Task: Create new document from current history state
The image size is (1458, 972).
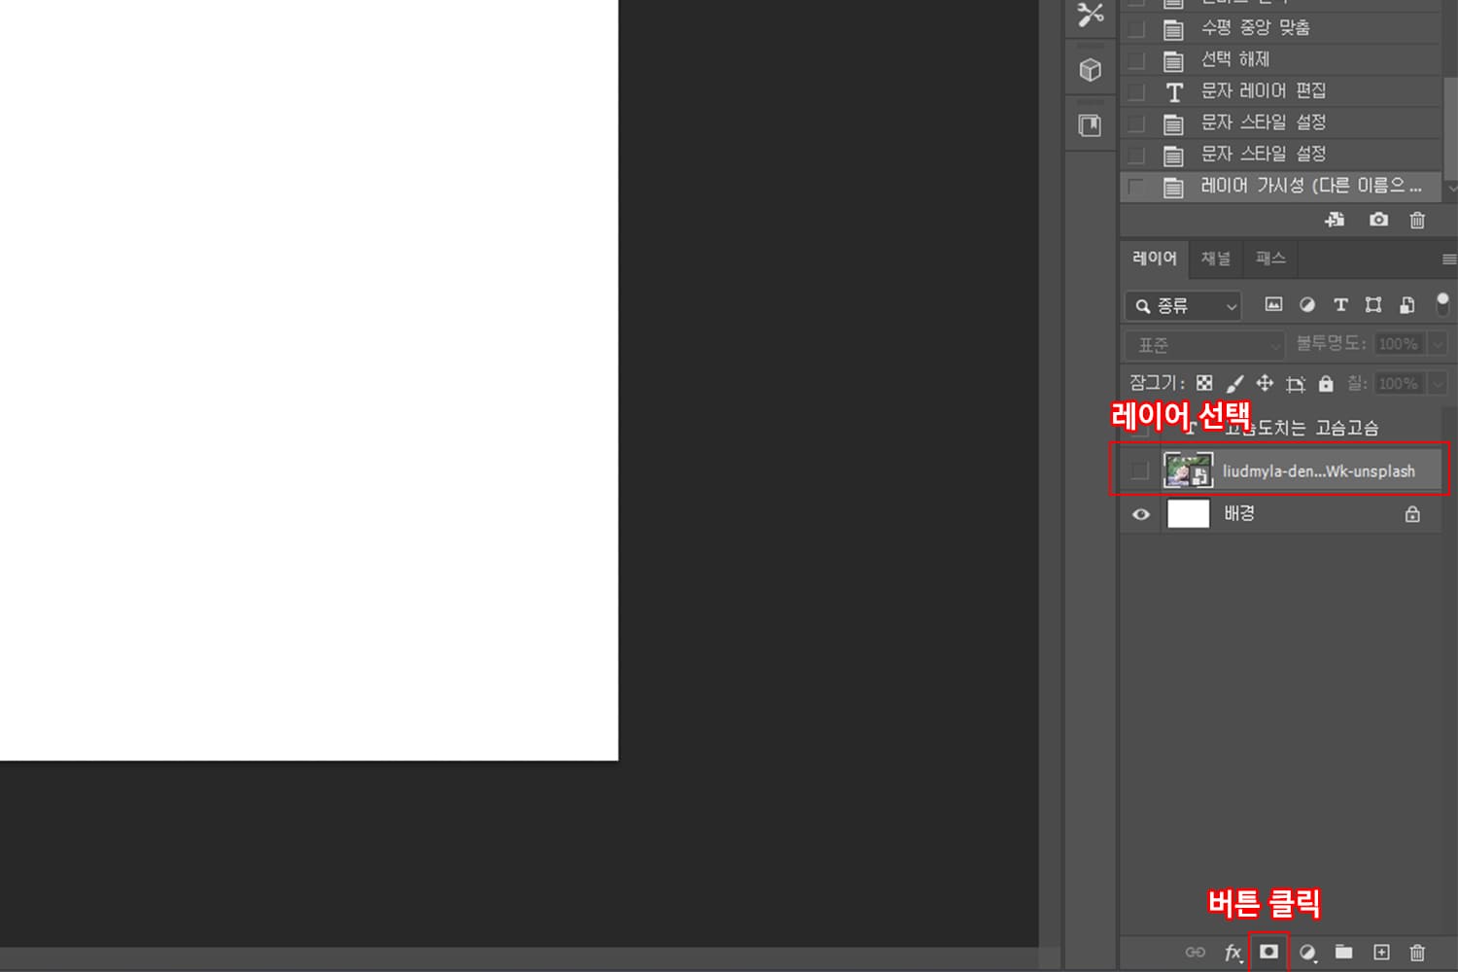Action: [1336, 220]
